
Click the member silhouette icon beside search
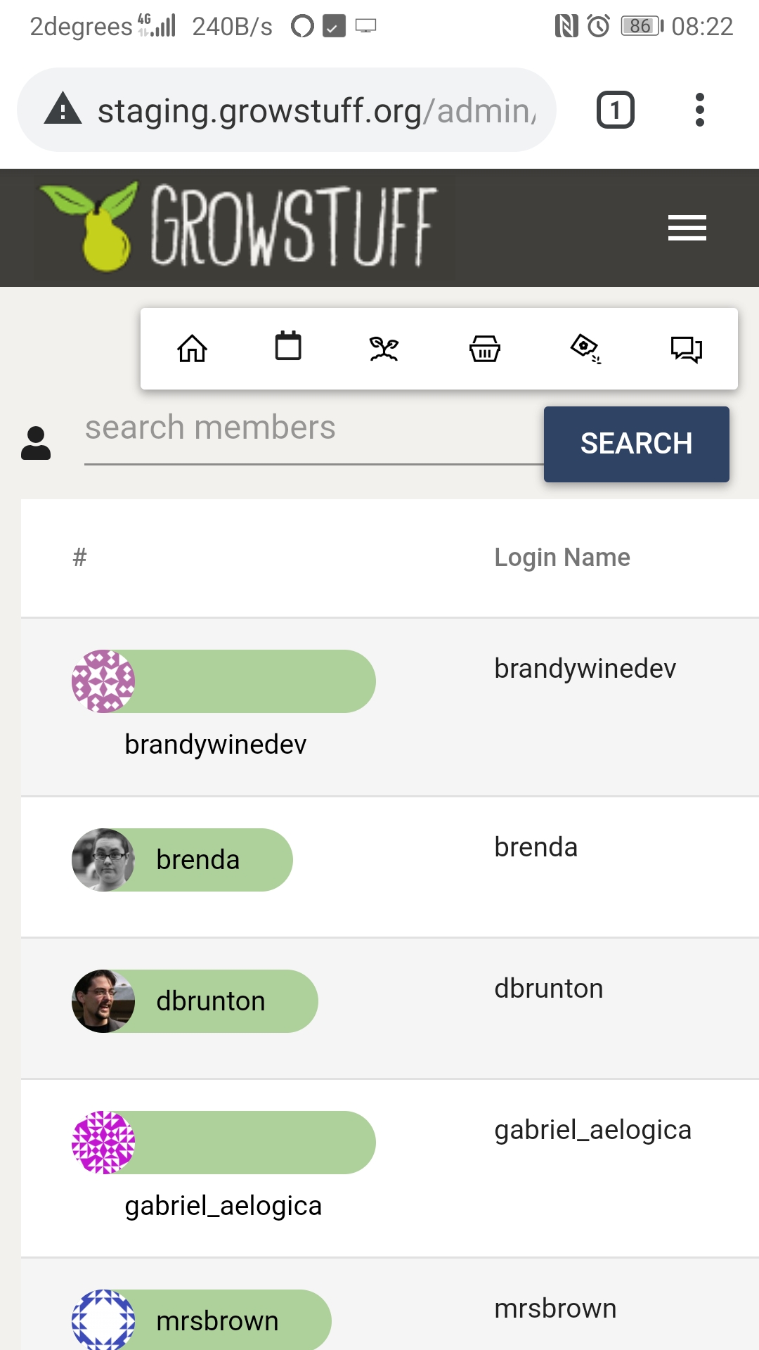(36, 442)
